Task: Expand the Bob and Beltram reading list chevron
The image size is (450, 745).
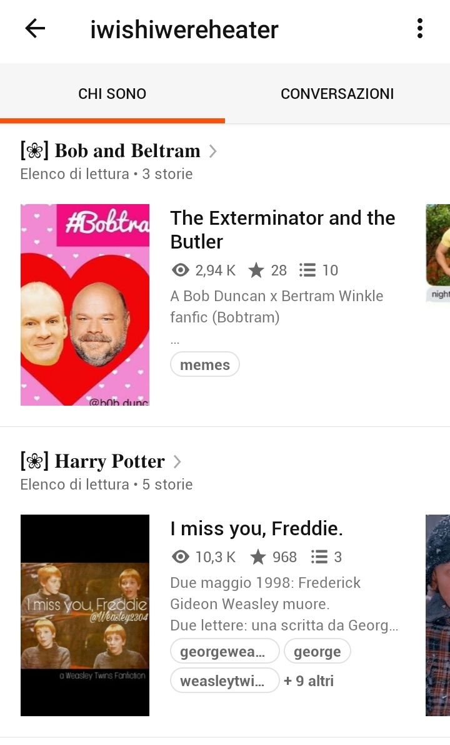Action: [x=213, y=151]
